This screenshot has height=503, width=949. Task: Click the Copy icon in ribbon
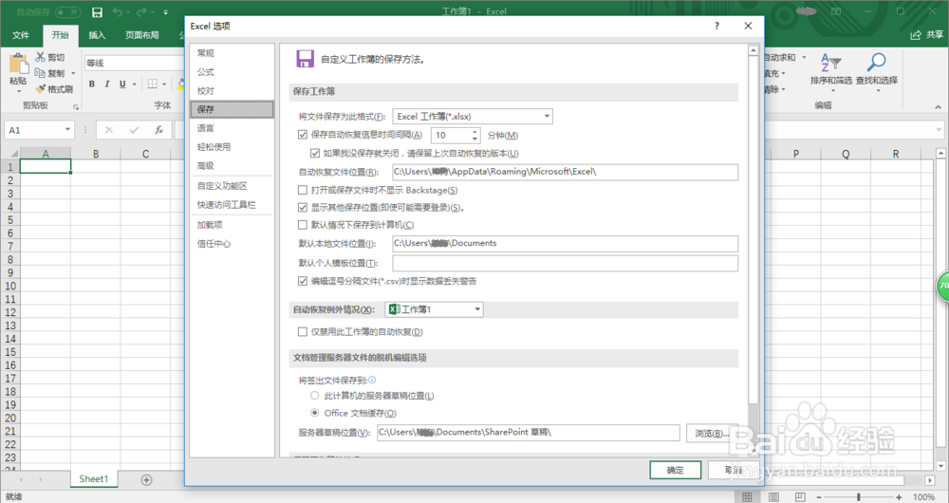point(41,73)
